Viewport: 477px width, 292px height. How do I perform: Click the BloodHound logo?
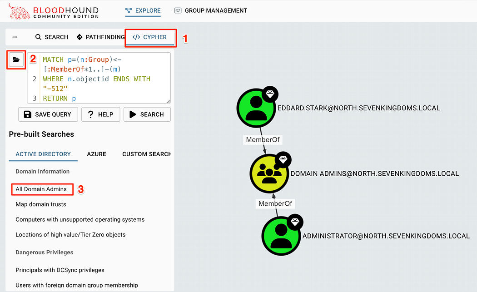[x=54, y=11]
